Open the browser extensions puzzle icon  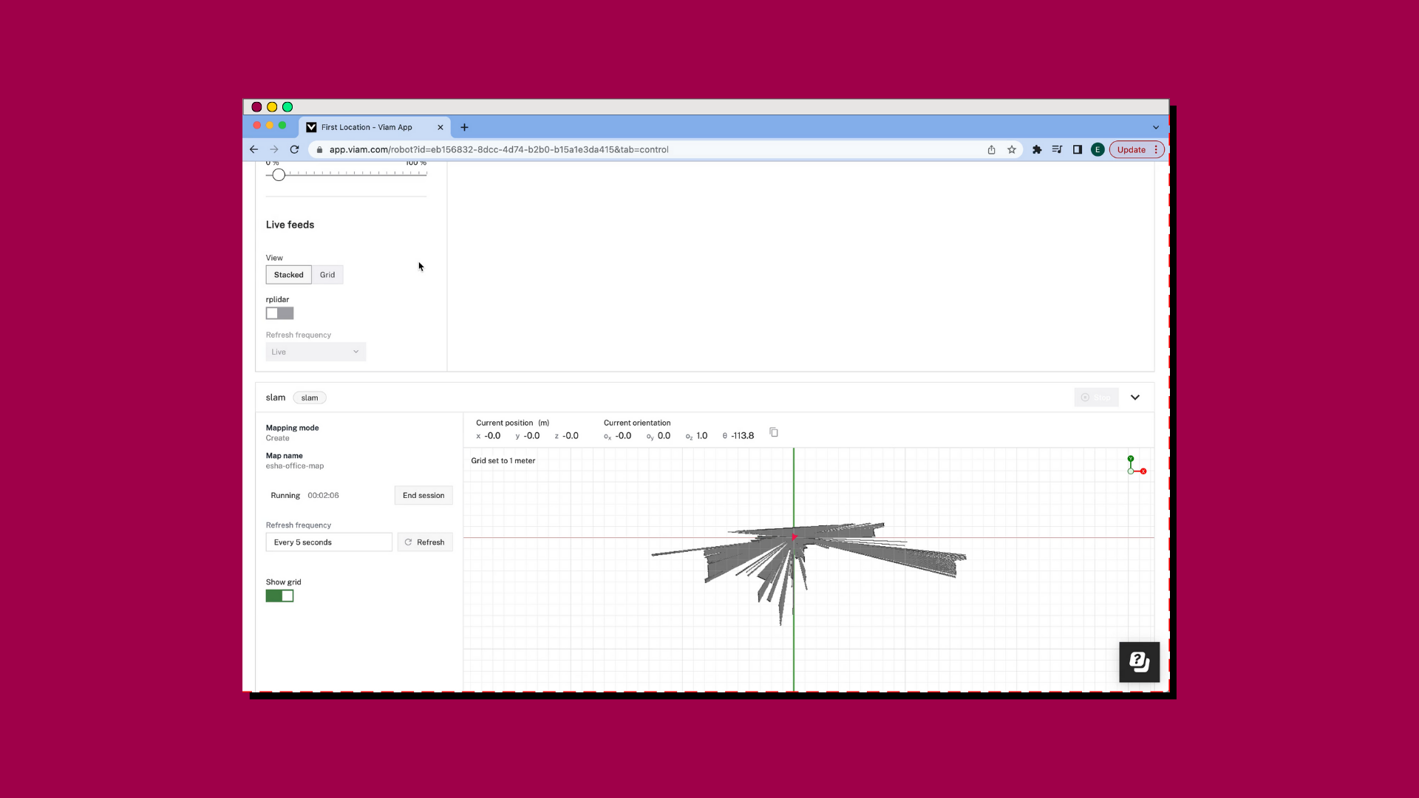pos(1037,149)
